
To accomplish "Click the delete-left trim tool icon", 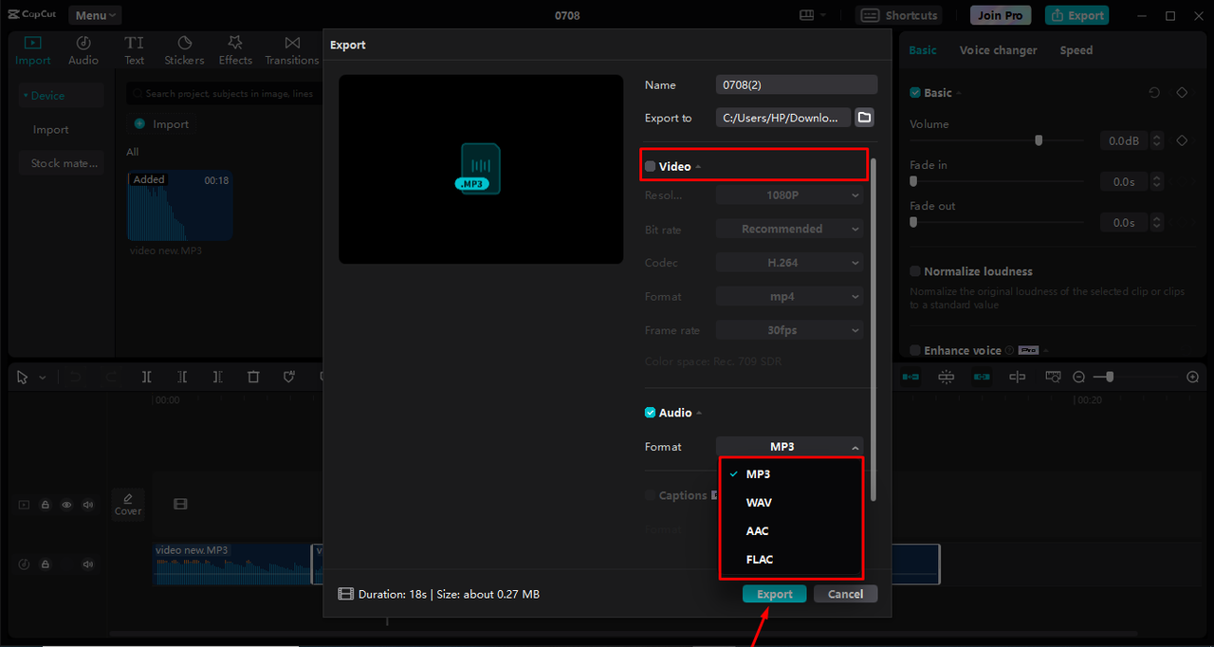I will [x=182, y=377].
